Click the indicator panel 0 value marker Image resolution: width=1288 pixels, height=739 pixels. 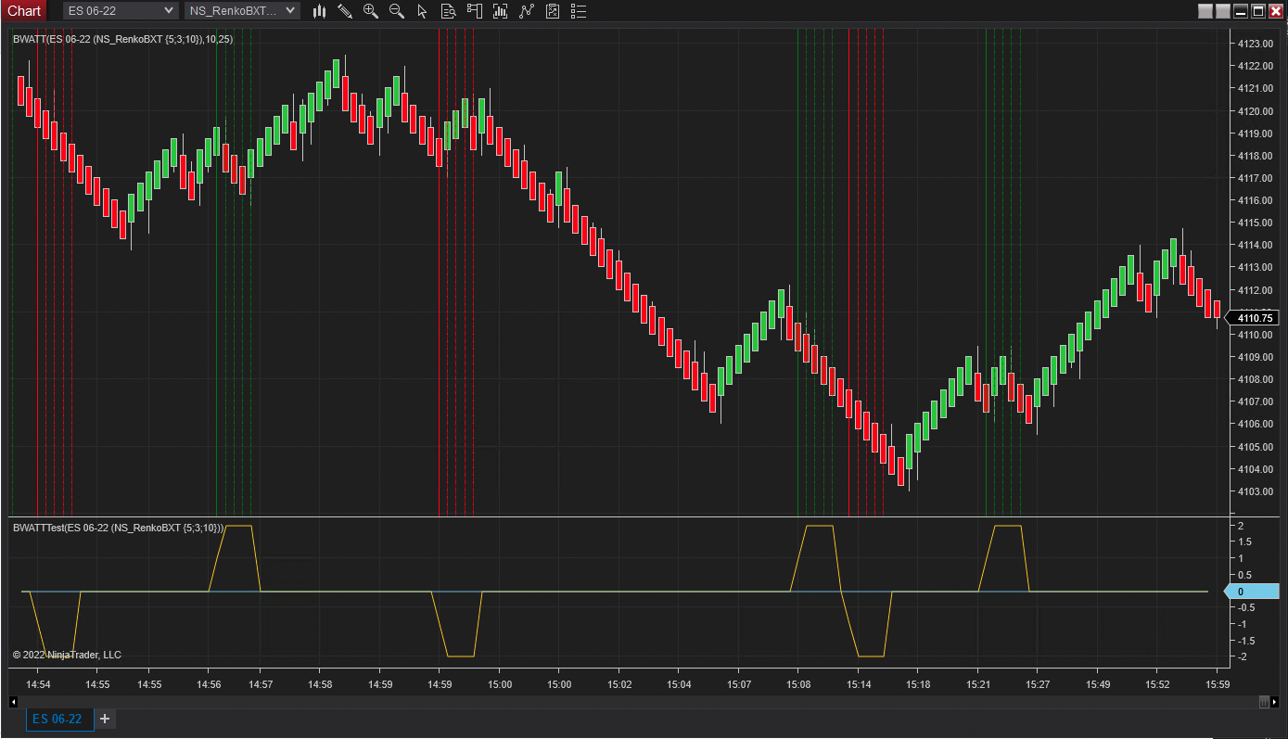coord(1253,592)
